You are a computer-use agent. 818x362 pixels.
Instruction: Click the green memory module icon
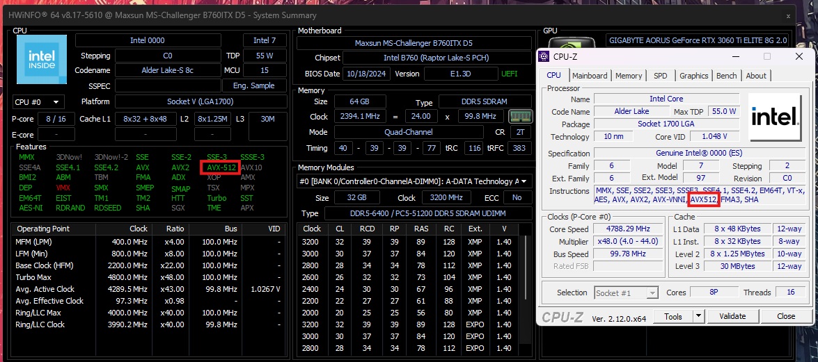point(520,116)
